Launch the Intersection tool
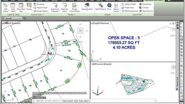 click(x=145, y=4)
